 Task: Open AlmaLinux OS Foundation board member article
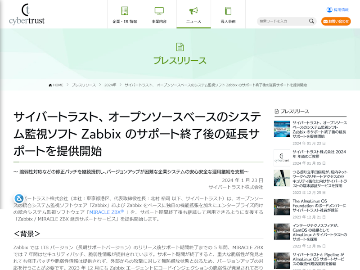[319, 206]
